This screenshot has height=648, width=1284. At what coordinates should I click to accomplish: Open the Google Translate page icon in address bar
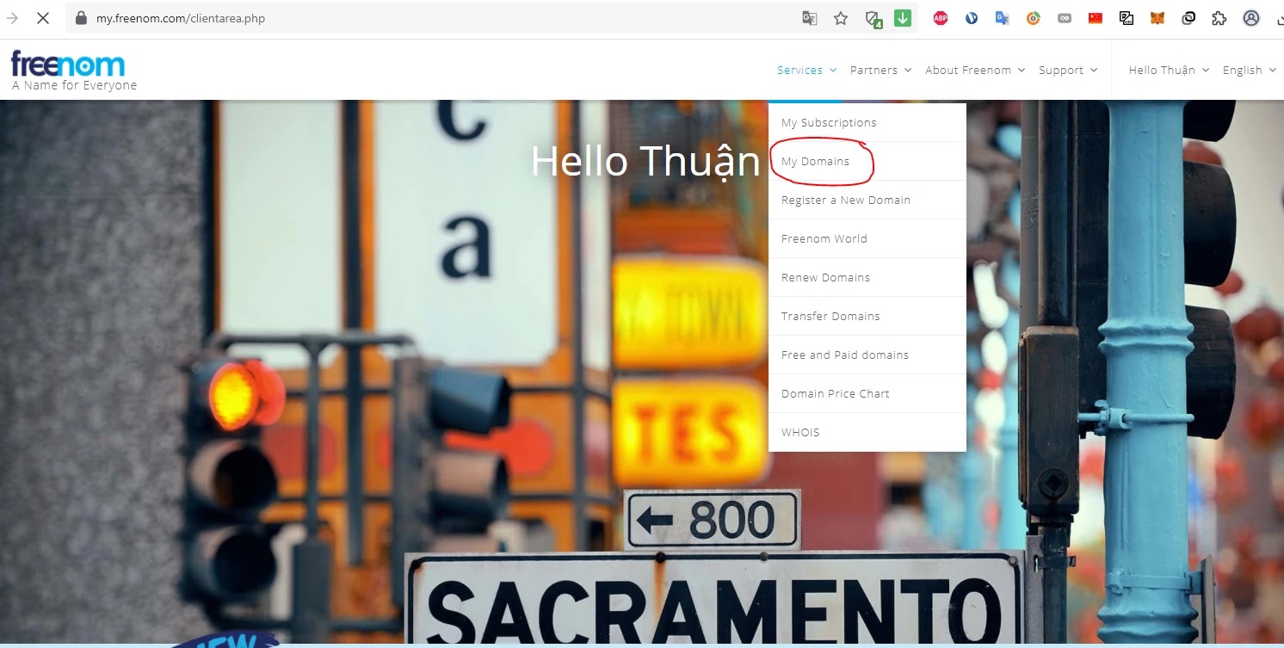[x=810, y=18]
